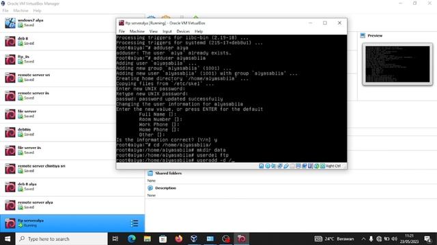The height and width of the screenshot is (245, 437).
Task: Open Microsoft Store from the taskbar
Action: pos(163,239)
